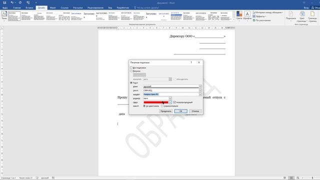Click the lightbulb Tell me search box
Image resolution: width=320 pixels, height=180 pixels.
[146, 8]
